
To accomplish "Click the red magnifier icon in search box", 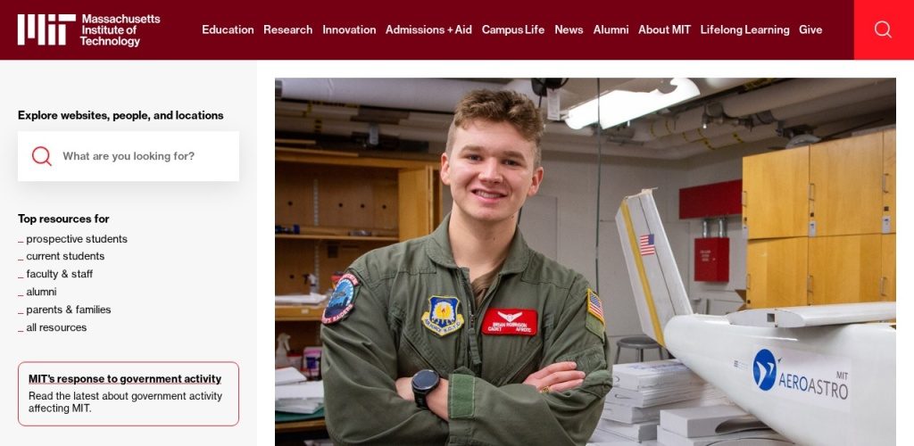I will coord(41,156).
